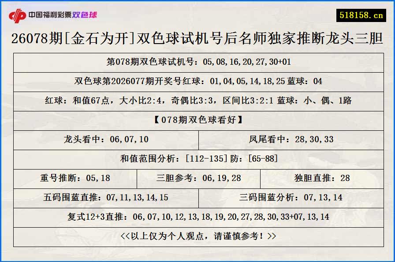Screen dimensions: 395x262
Task: Click cell 龙头看中: 06,07,10
Action: pos(106,140)
